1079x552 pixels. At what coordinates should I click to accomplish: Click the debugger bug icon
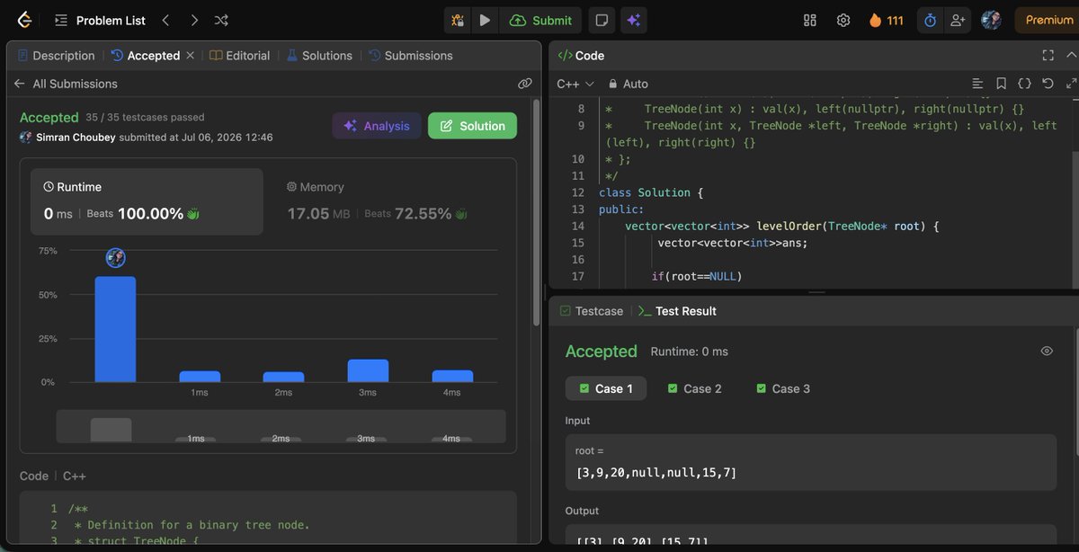click(458, 20)
